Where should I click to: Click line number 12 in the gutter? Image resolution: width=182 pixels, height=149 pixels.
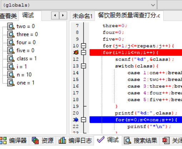tap(76, 59)
